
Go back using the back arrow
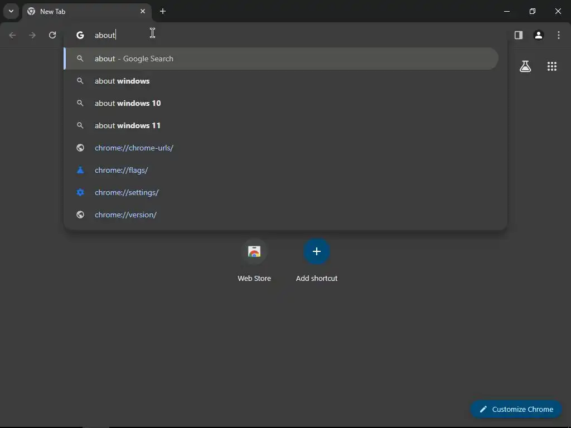click(12, 35)
